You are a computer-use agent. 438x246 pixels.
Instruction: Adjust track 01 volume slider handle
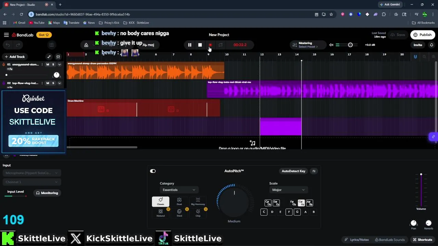pos(6,75)
